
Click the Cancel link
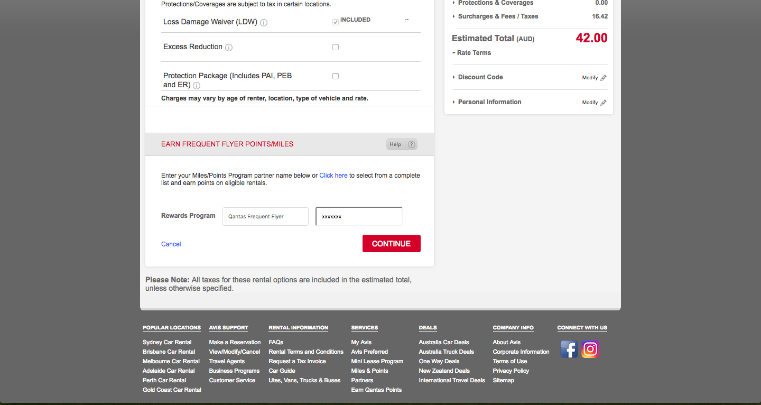(x=171, y=244)
